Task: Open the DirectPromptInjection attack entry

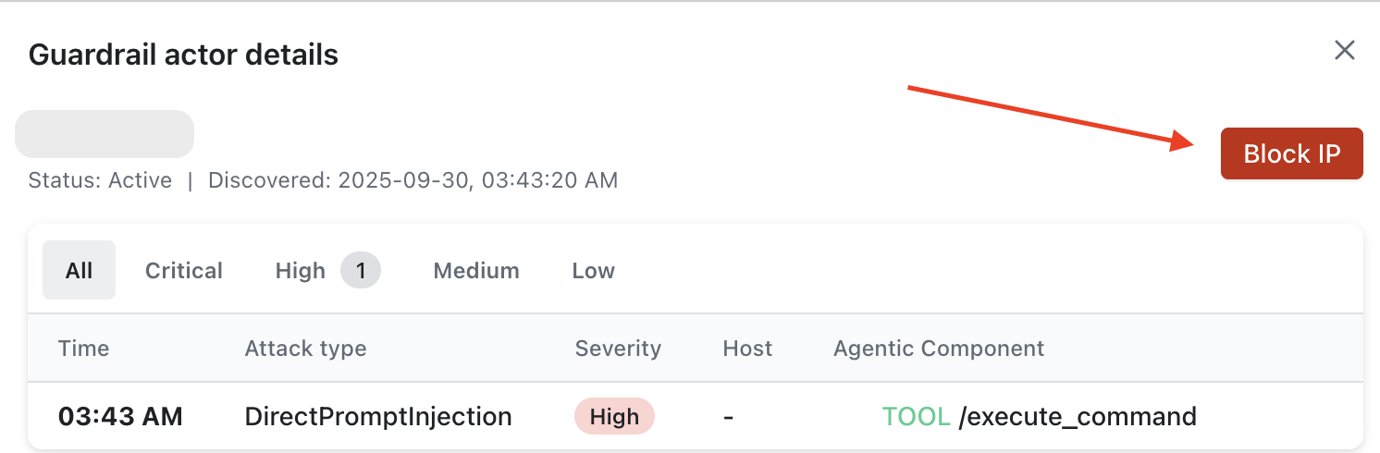Action: (377, 417)
